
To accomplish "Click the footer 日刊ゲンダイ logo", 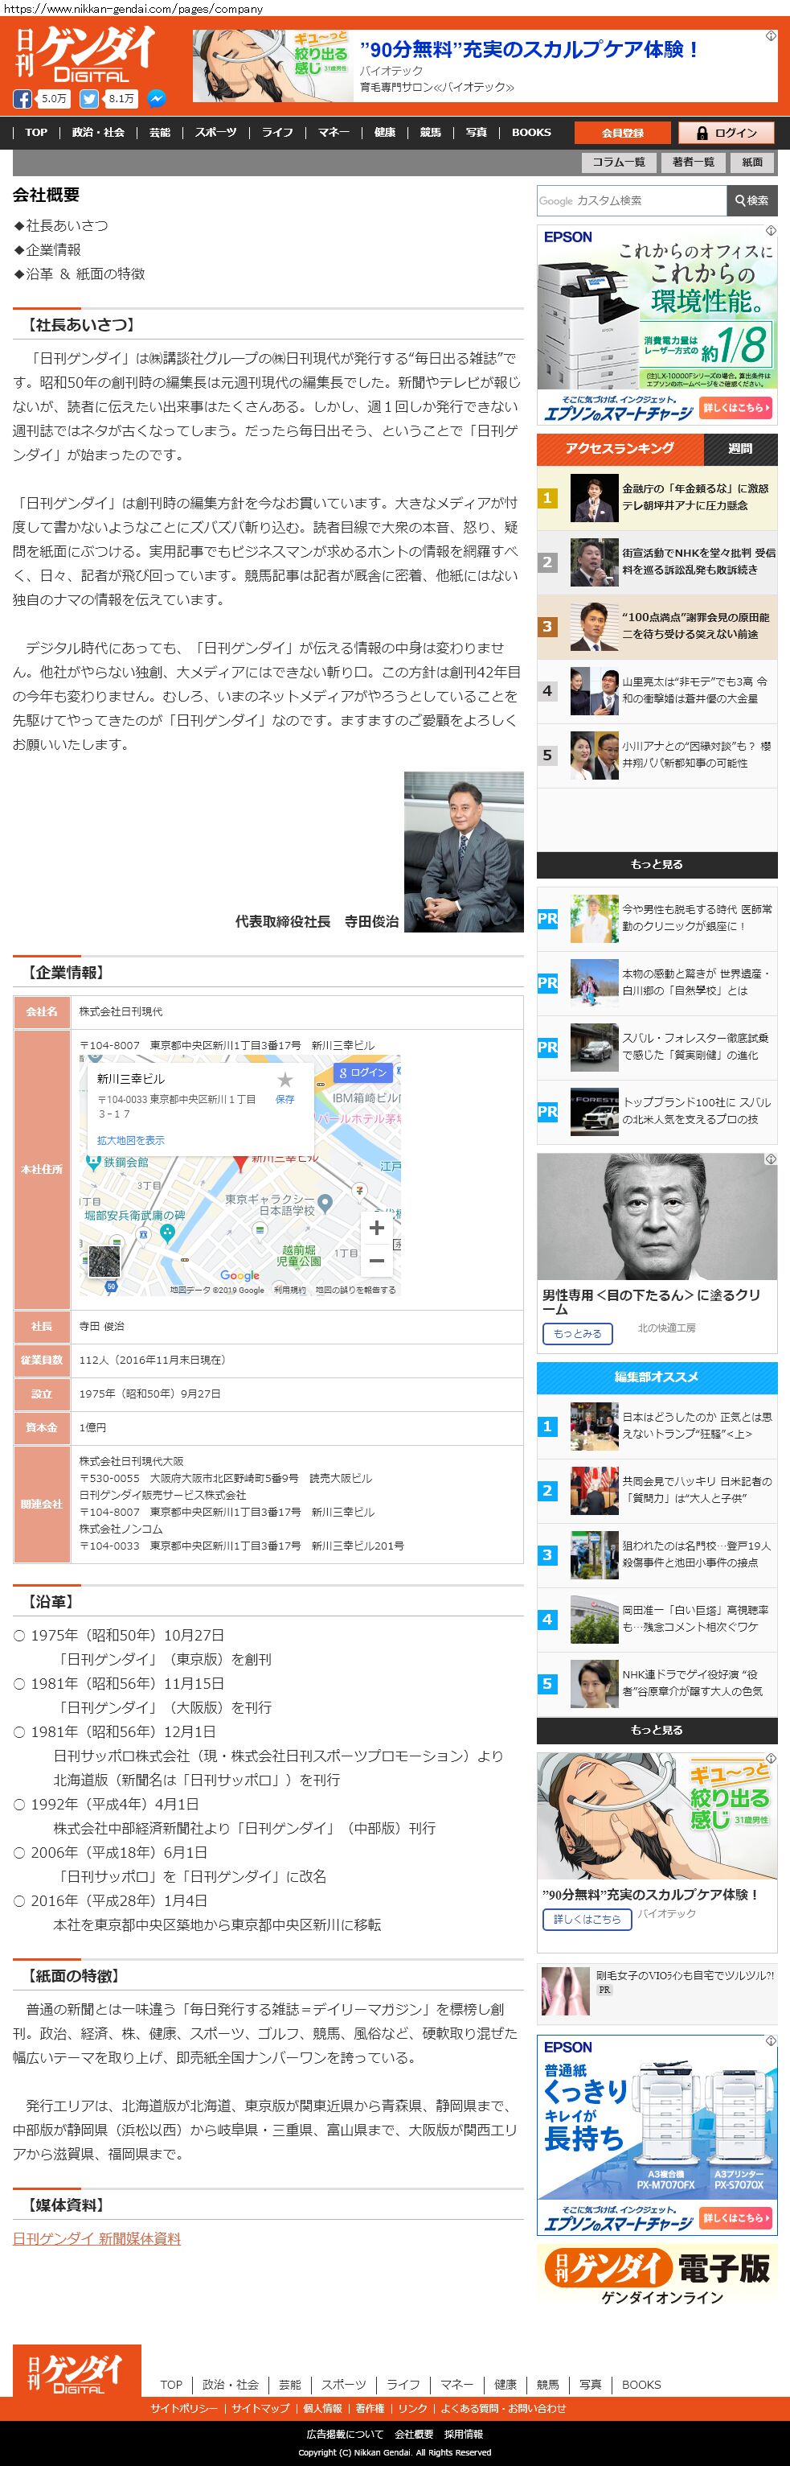I will 76,2369.
